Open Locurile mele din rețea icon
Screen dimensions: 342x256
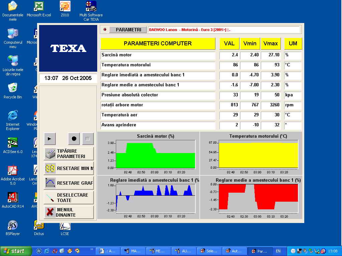(13, 66)
